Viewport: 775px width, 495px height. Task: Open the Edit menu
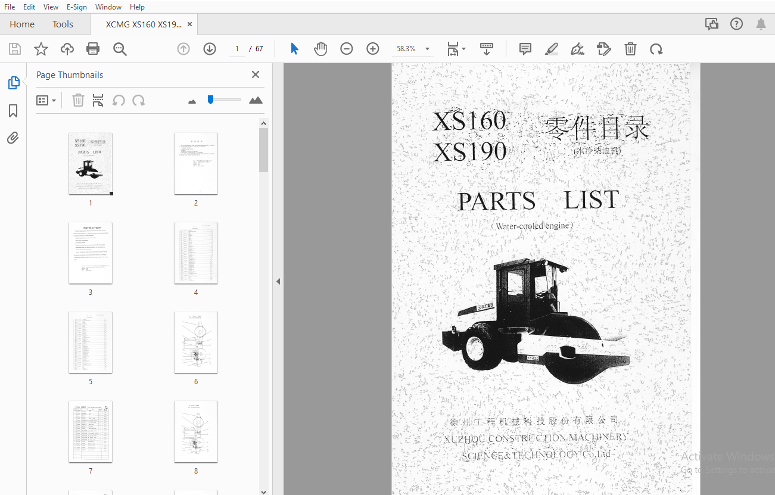coord(29,7)
